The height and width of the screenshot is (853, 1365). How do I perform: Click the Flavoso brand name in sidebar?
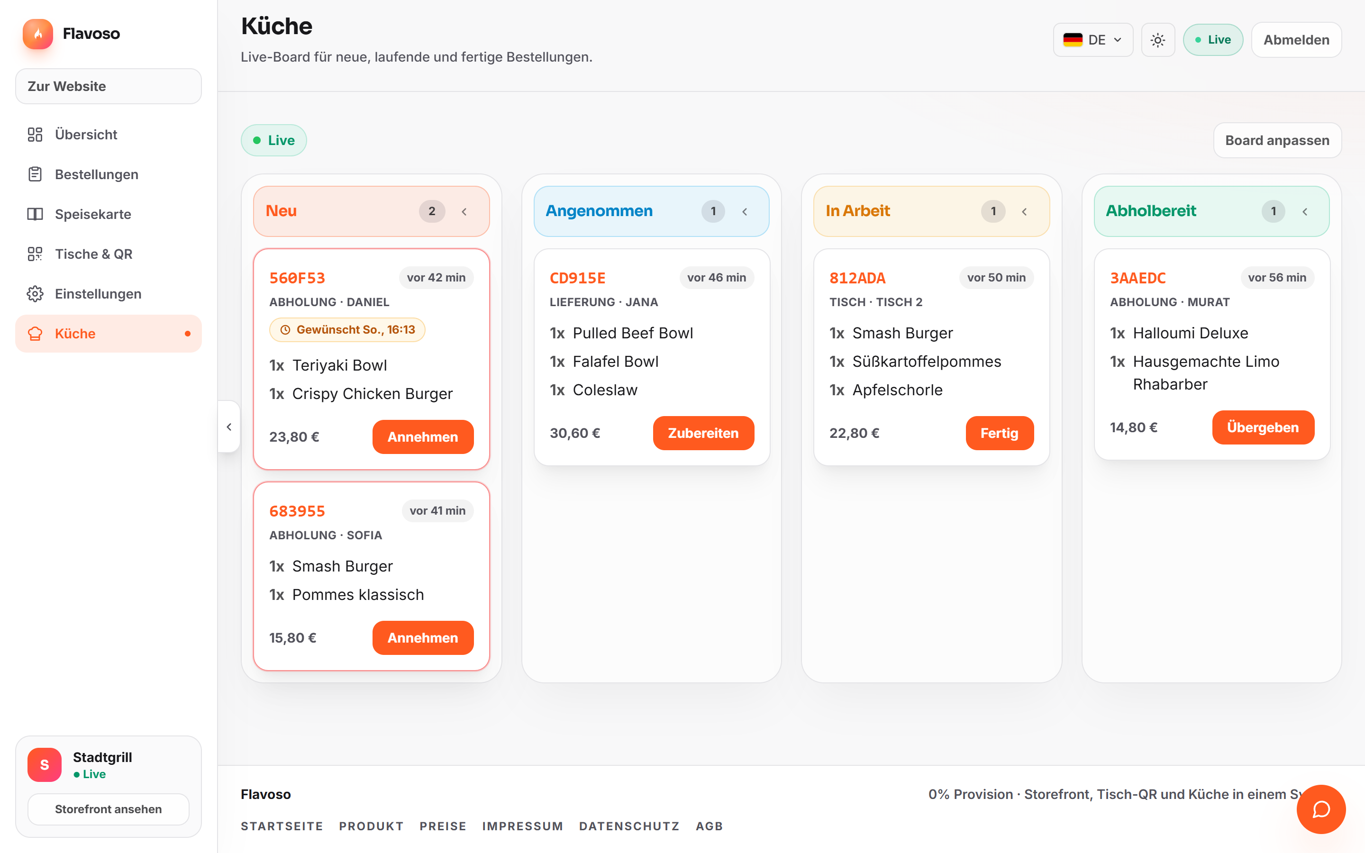(91, 34)
